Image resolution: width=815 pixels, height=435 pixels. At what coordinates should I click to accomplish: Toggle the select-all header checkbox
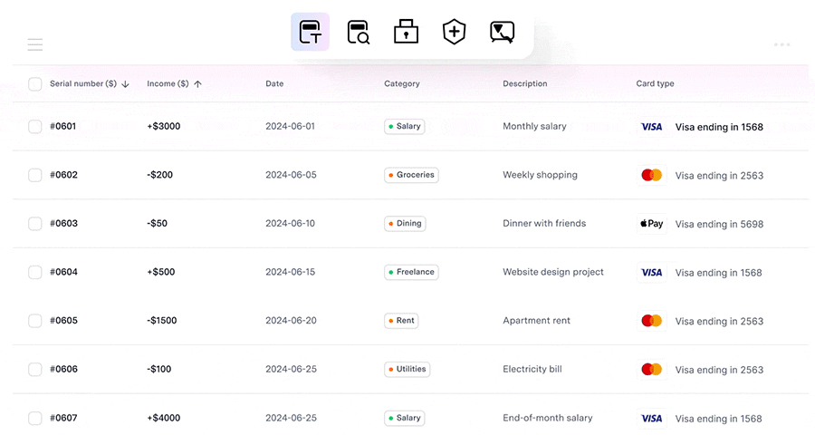(x=34, y=83)
